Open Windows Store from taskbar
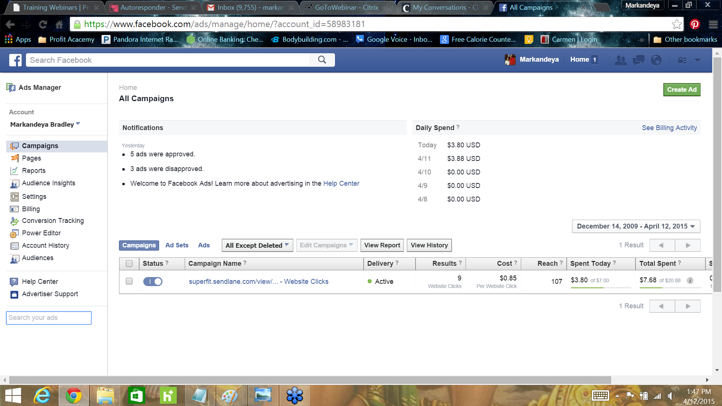This screenshot has height=406, width=722. [137, 395]
